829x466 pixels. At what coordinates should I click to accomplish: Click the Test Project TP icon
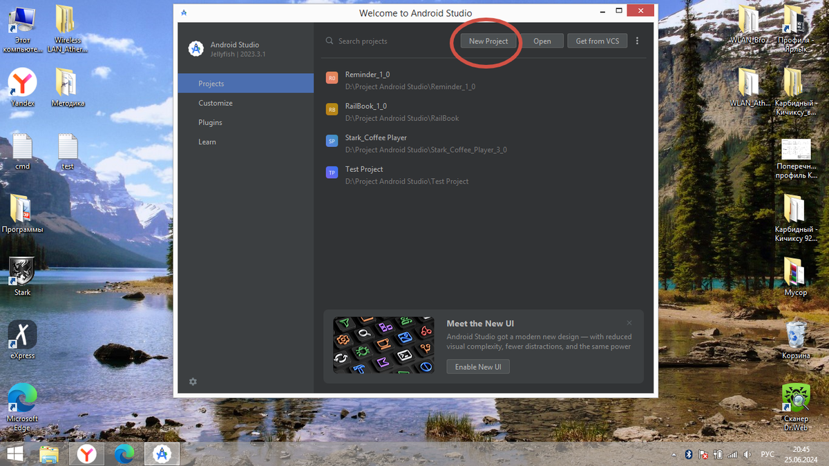[x=332, y=173]
